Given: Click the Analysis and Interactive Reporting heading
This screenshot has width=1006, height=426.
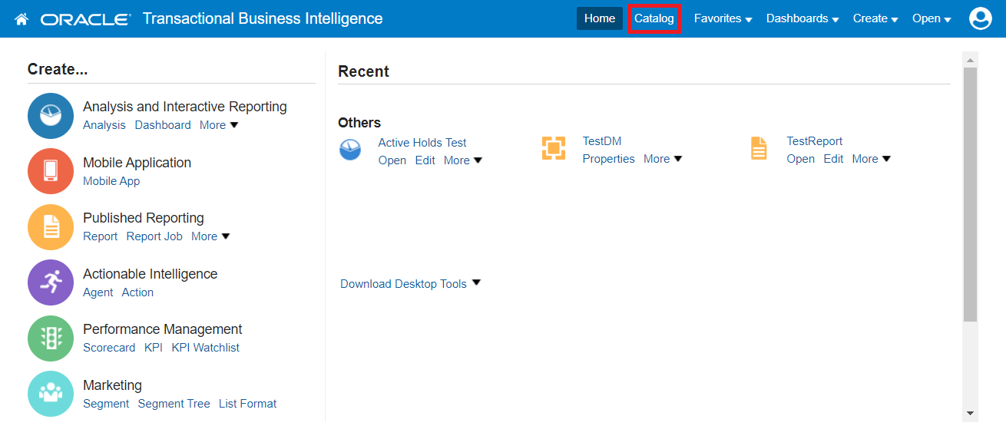Looking at the screenshot, I should point(185,107).
